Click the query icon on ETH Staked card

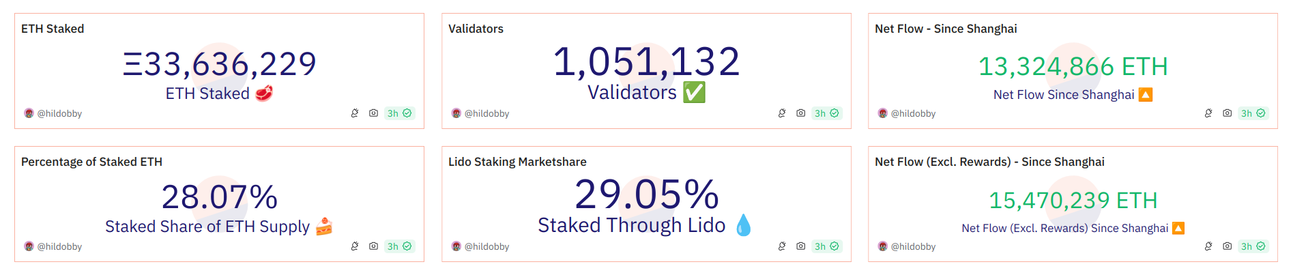click(355, 113)
